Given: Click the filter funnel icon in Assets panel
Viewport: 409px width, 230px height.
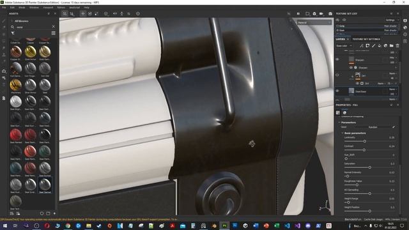Looking at the screenshot, I should pos(13,33).
